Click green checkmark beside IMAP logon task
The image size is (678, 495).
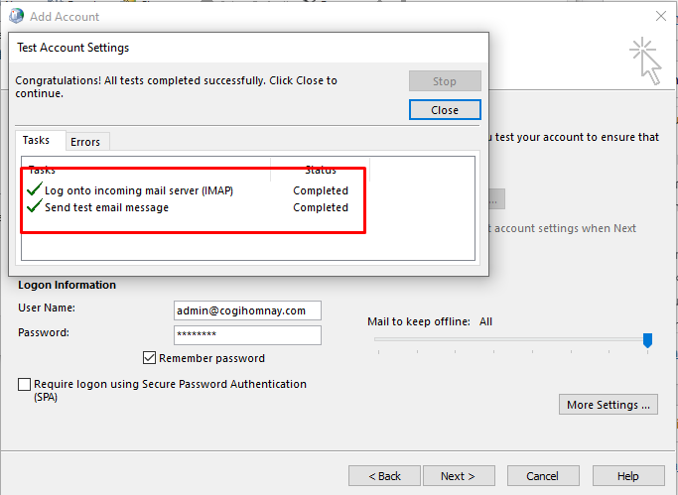click(x=35, y=189)
